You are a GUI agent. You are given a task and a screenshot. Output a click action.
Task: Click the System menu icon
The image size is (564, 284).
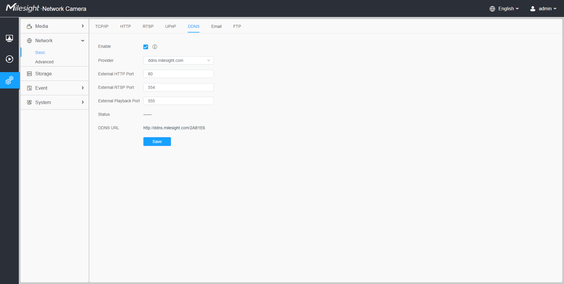click(29, 103)
